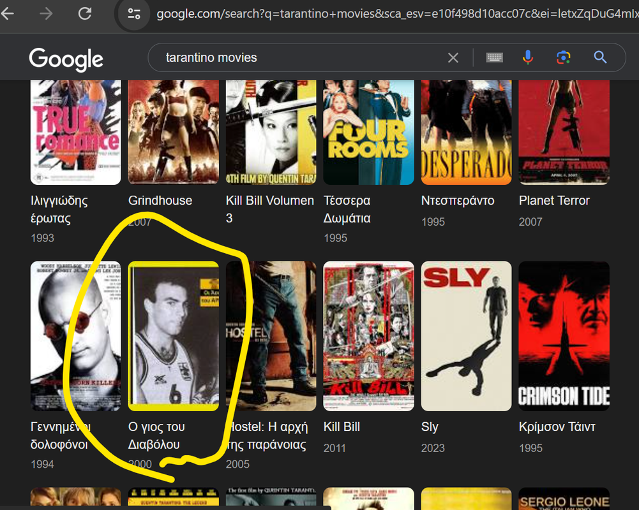Open the Kill Bill 2011 poster
The height and width of the screenshot is (510, 639).
point(368,336)
